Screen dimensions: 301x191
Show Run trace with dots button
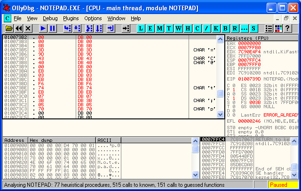(x=244, y=29)
